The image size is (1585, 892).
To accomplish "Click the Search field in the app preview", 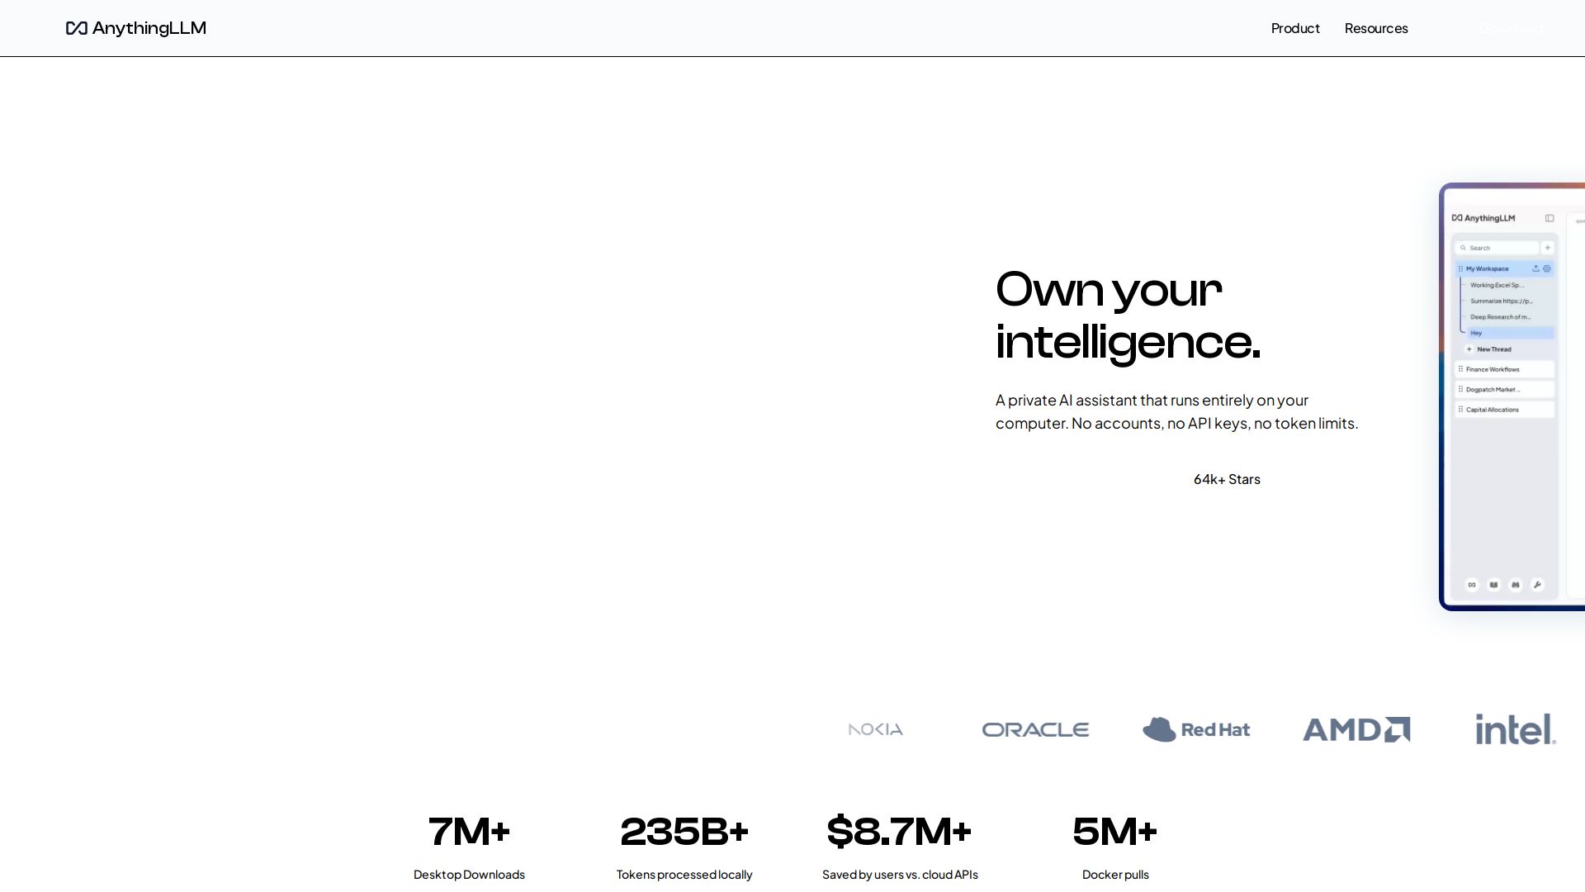I will 1497,248.
